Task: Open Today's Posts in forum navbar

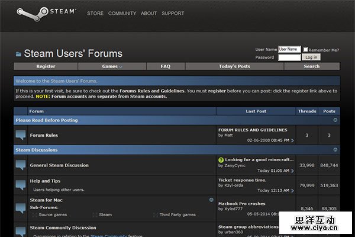Action: click(x=234, y=66)
